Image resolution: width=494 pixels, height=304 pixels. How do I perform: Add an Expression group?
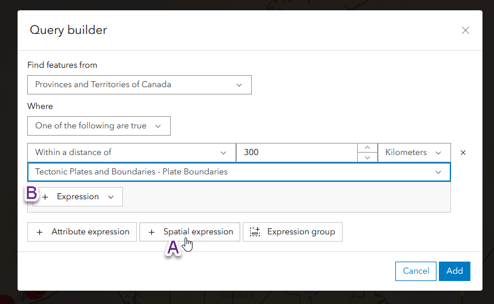[292, 232]
